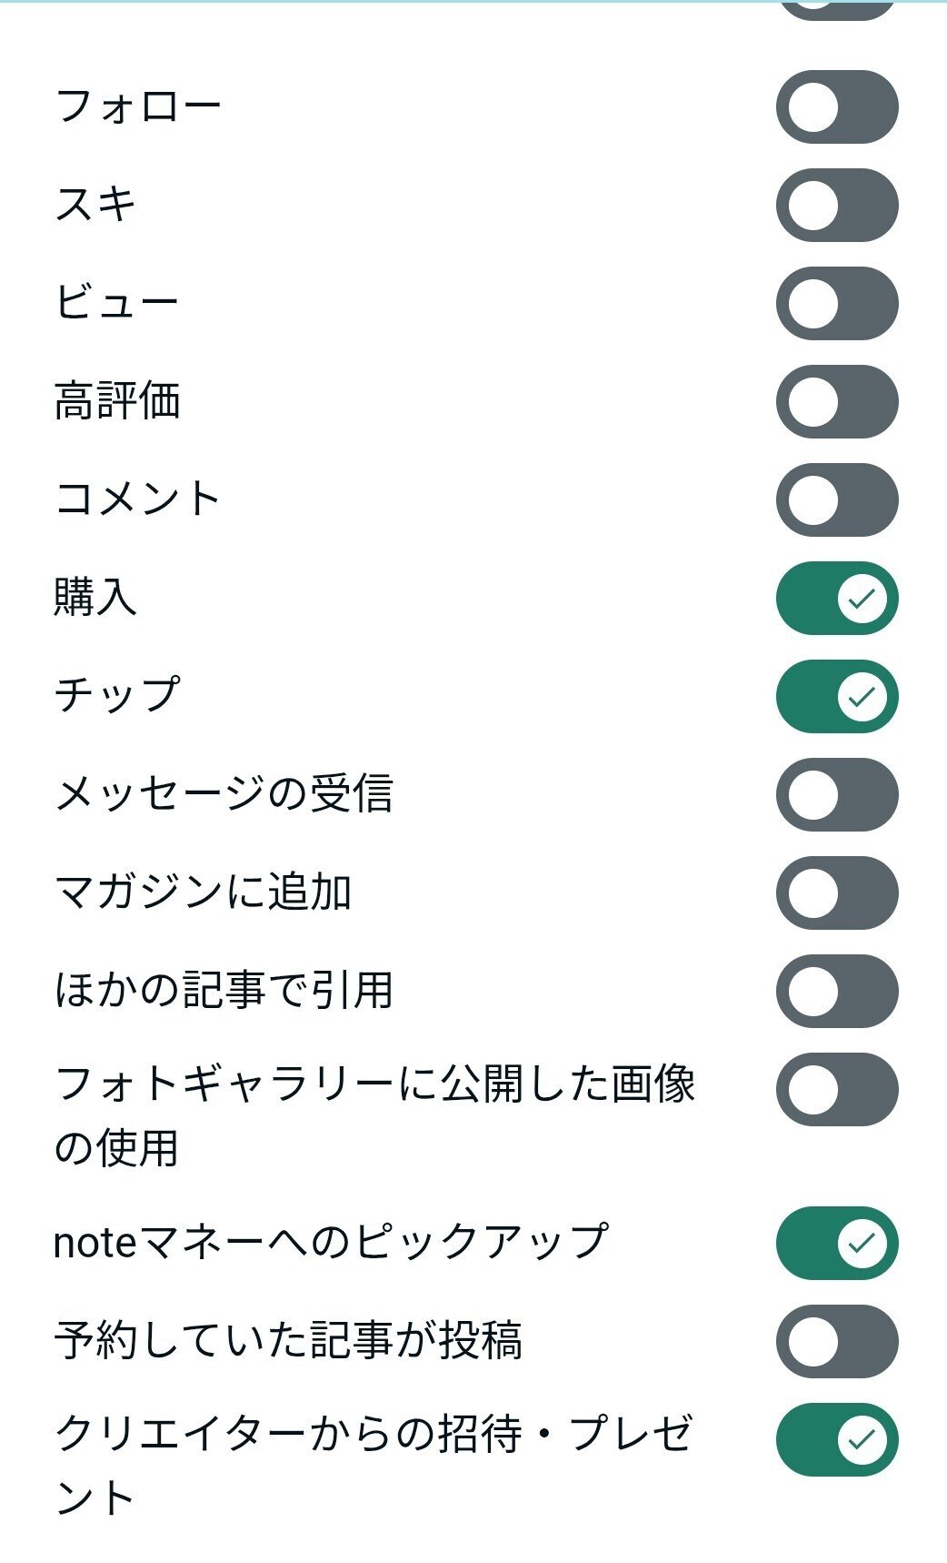947x1563 pixels.
Task: Toggle on マガジンに追加 notifications
Action: (836, 893)
